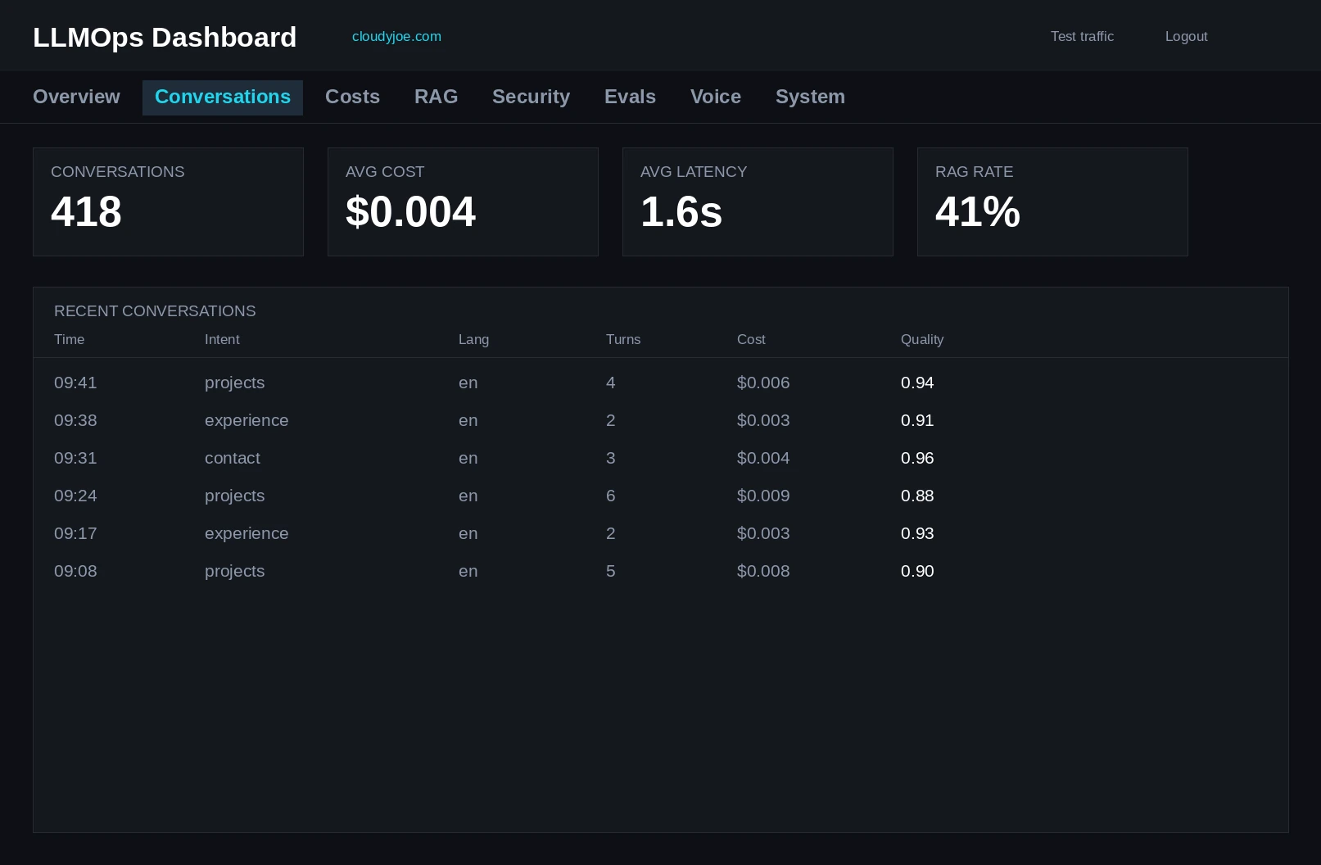Select the 09:17 conversation time

click(75, 533)
